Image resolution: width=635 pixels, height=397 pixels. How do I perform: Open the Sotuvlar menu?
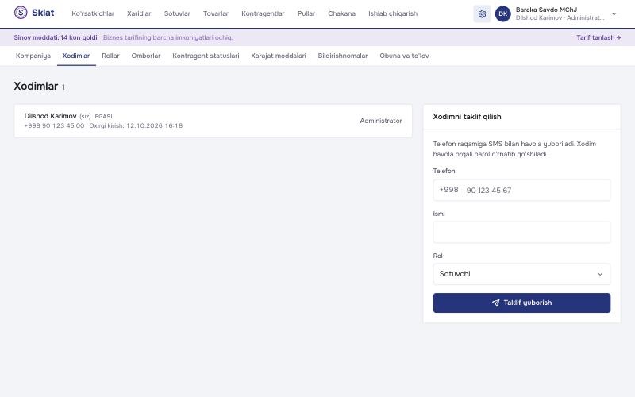(177, 13)
